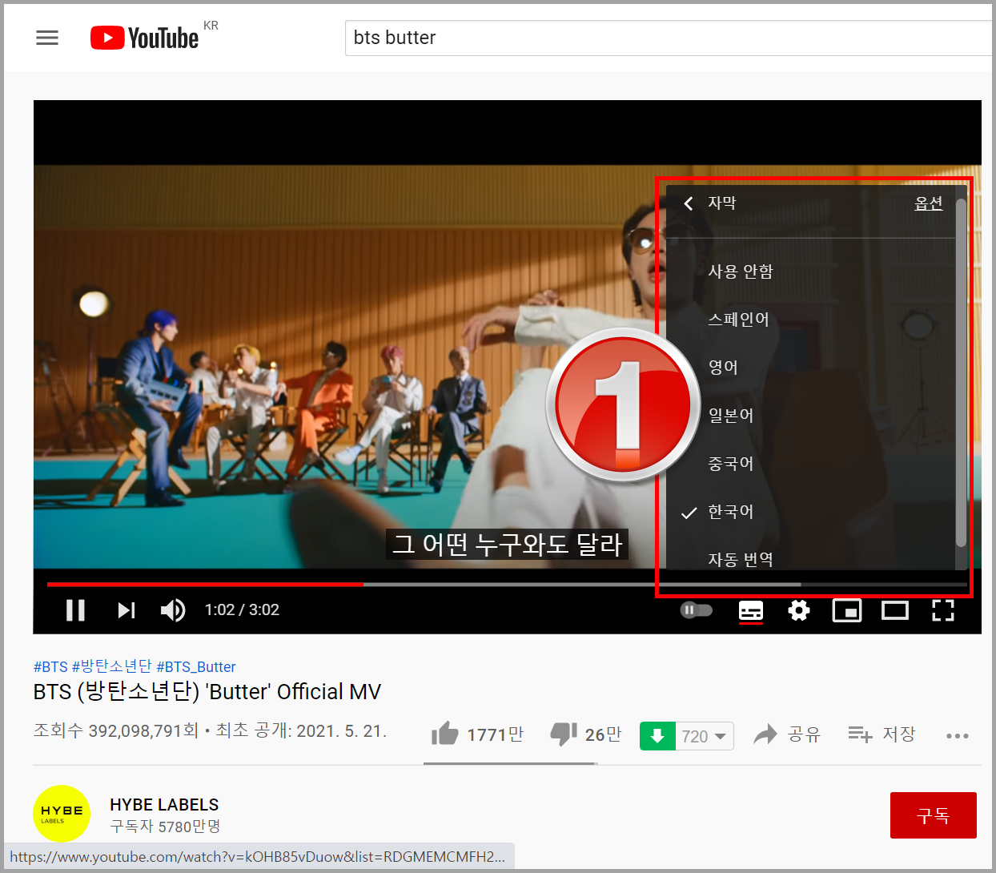Skip to the next video
996x873 pixels.
click(127, 610)
